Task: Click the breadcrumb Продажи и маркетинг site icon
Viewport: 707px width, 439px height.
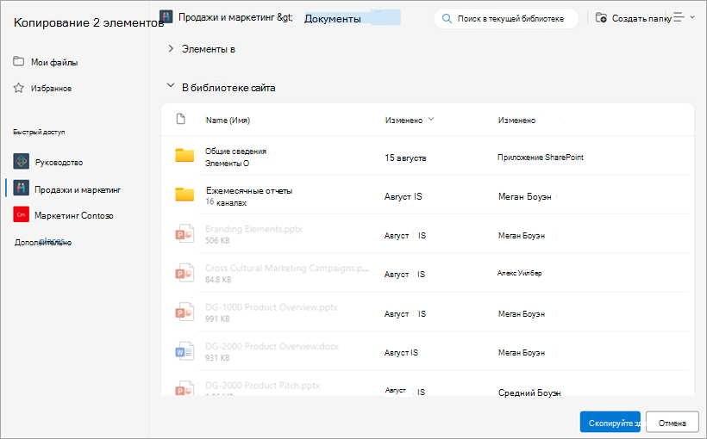Action: (x=166, y=17)
